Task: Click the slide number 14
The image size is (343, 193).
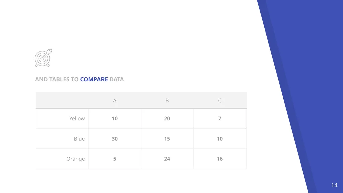Action: click(334, 185)
